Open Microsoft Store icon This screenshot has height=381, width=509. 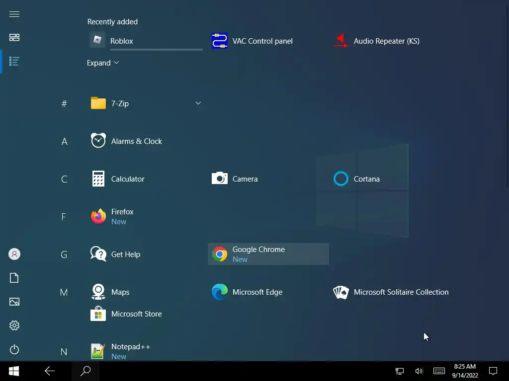coord(98,314)
